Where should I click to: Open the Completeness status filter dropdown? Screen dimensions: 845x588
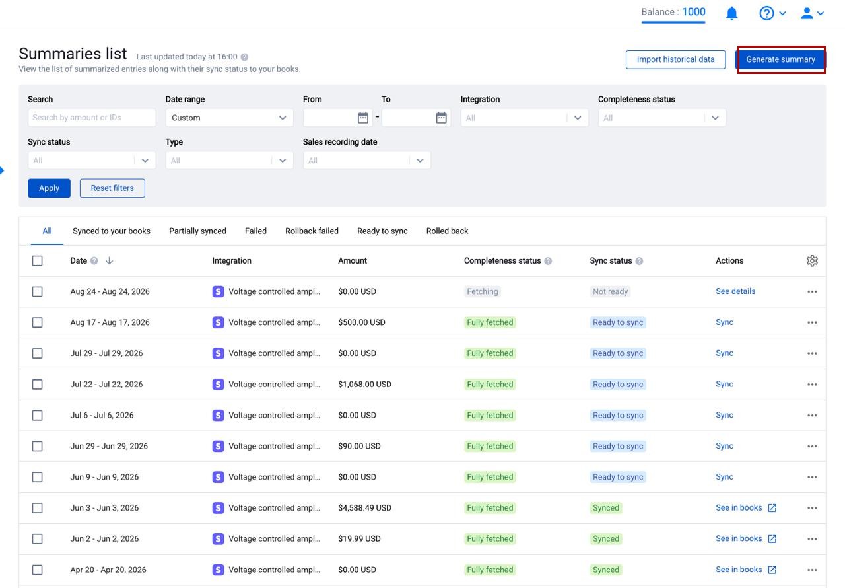[662, 118]
